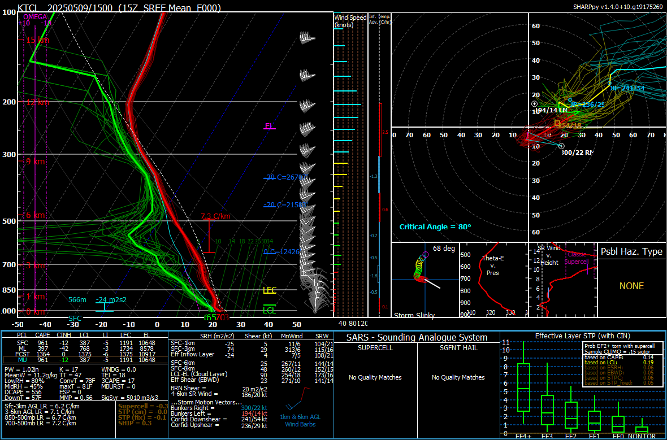Click the Corfidi Downshear = 241/54 kt line

219,419
